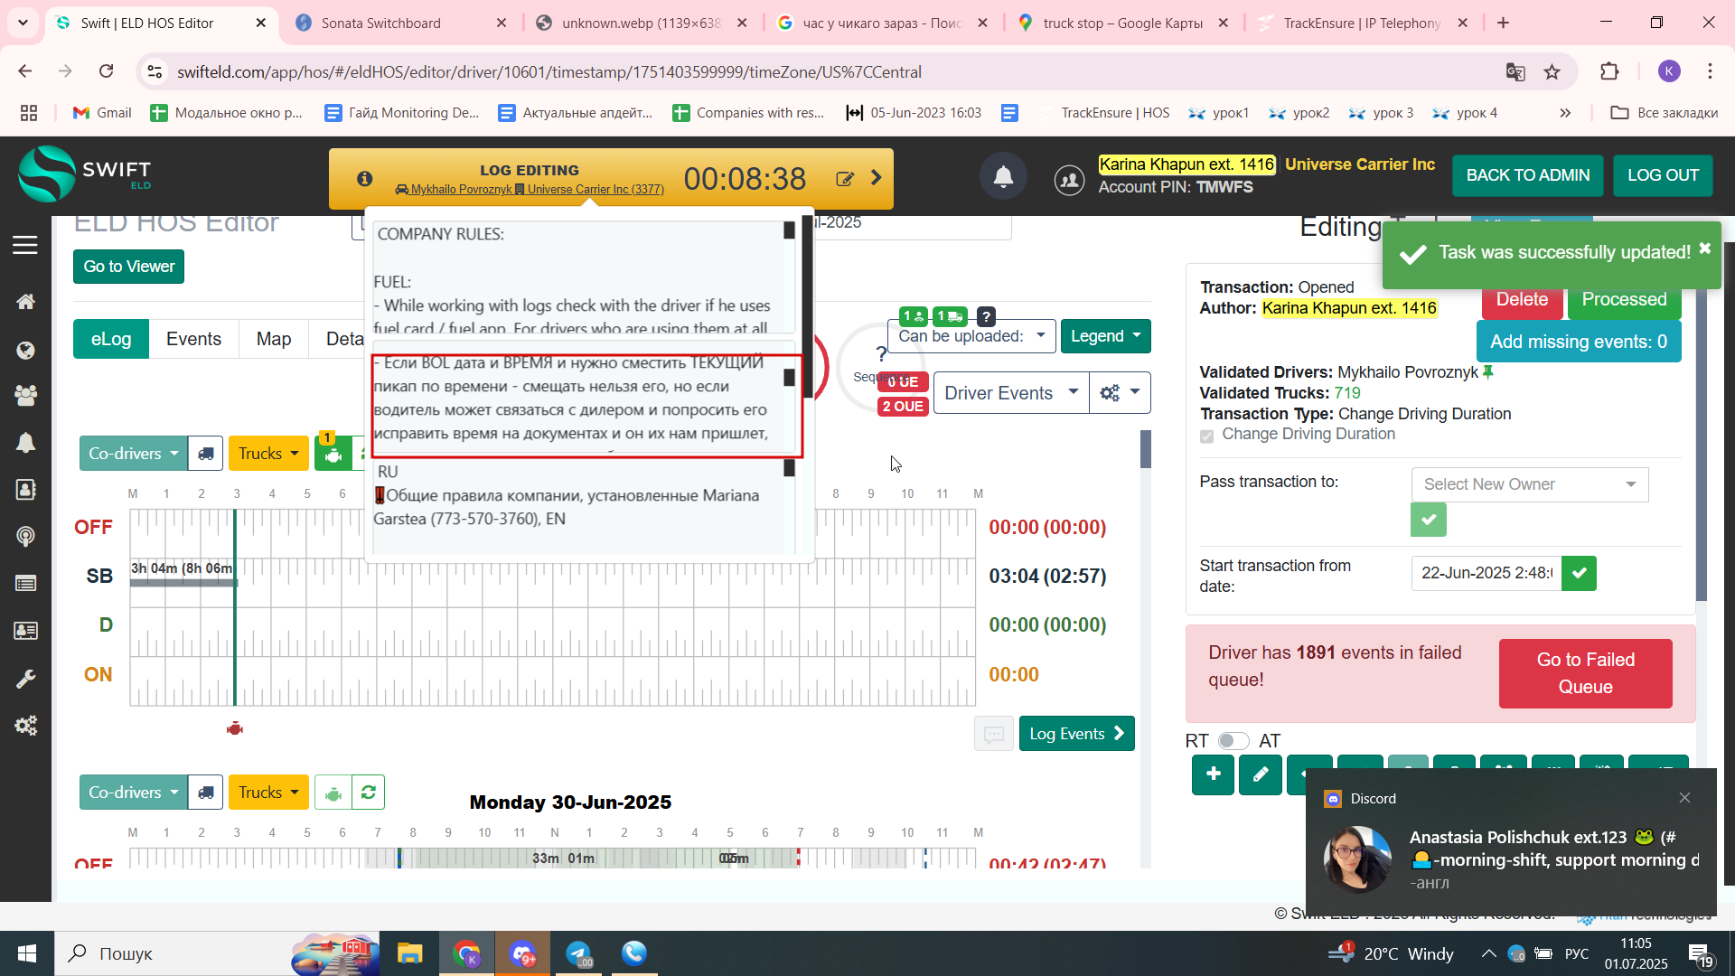Click LOG OUT button
Screen dimensions: 1735x976
(x=1663, y=175)
